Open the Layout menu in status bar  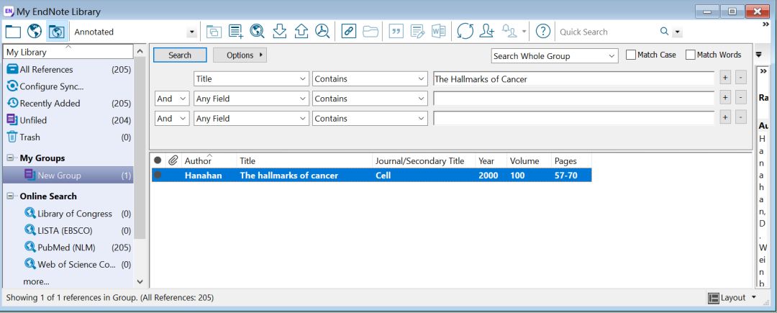(x=732, y=298)
